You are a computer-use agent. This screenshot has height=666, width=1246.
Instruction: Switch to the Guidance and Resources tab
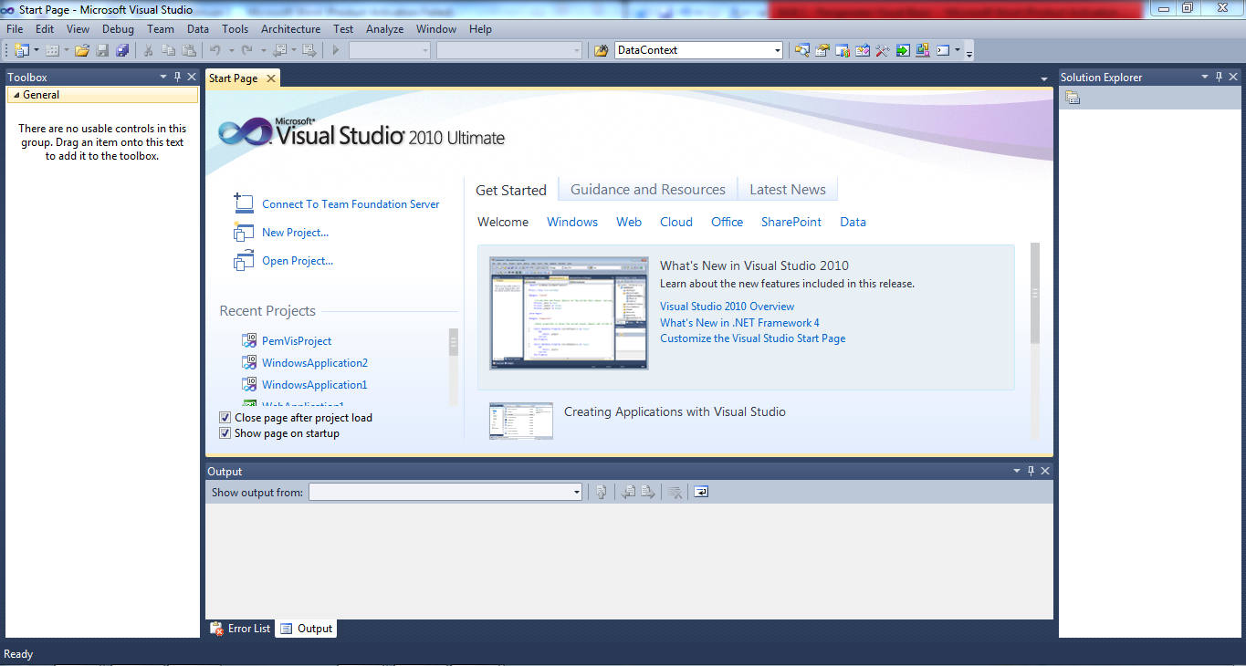(646, 189)
